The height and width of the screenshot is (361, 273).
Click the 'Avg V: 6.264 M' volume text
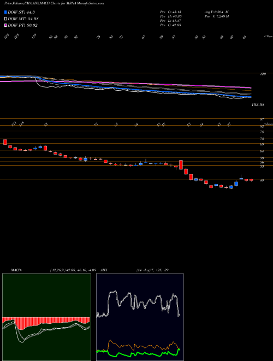(x=217, y=12)
